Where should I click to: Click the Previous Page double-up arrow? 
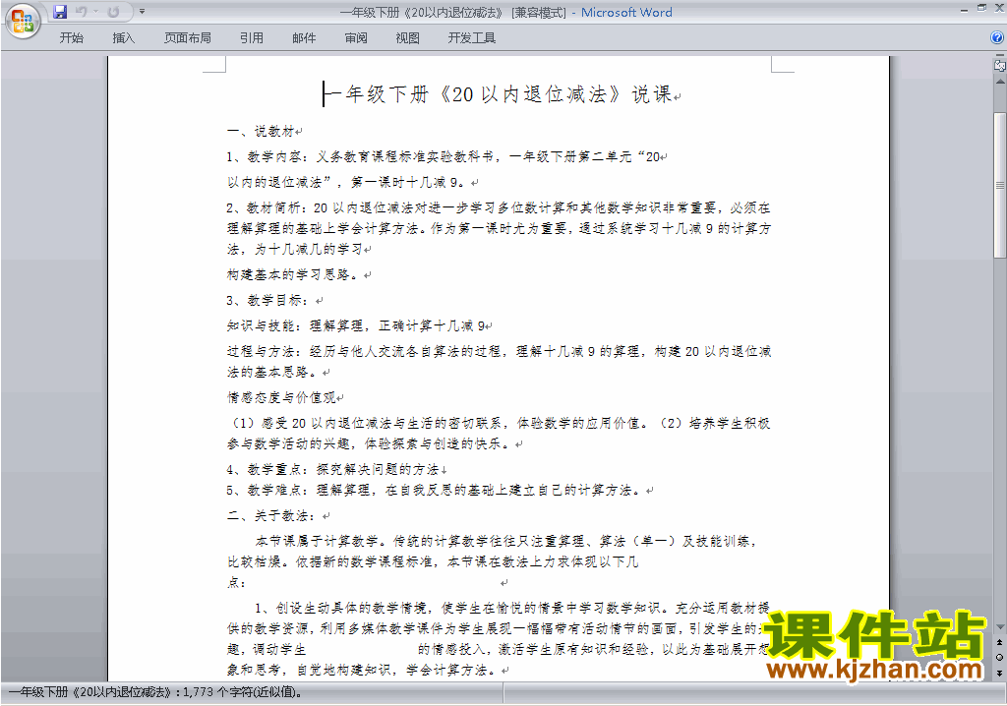tap(999, 642)
